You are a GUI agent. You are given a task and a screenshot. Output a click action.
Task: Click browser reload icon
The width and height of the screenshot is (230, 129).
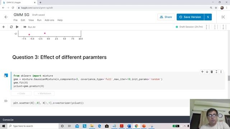pyautogui.click(x=13, y=8)
